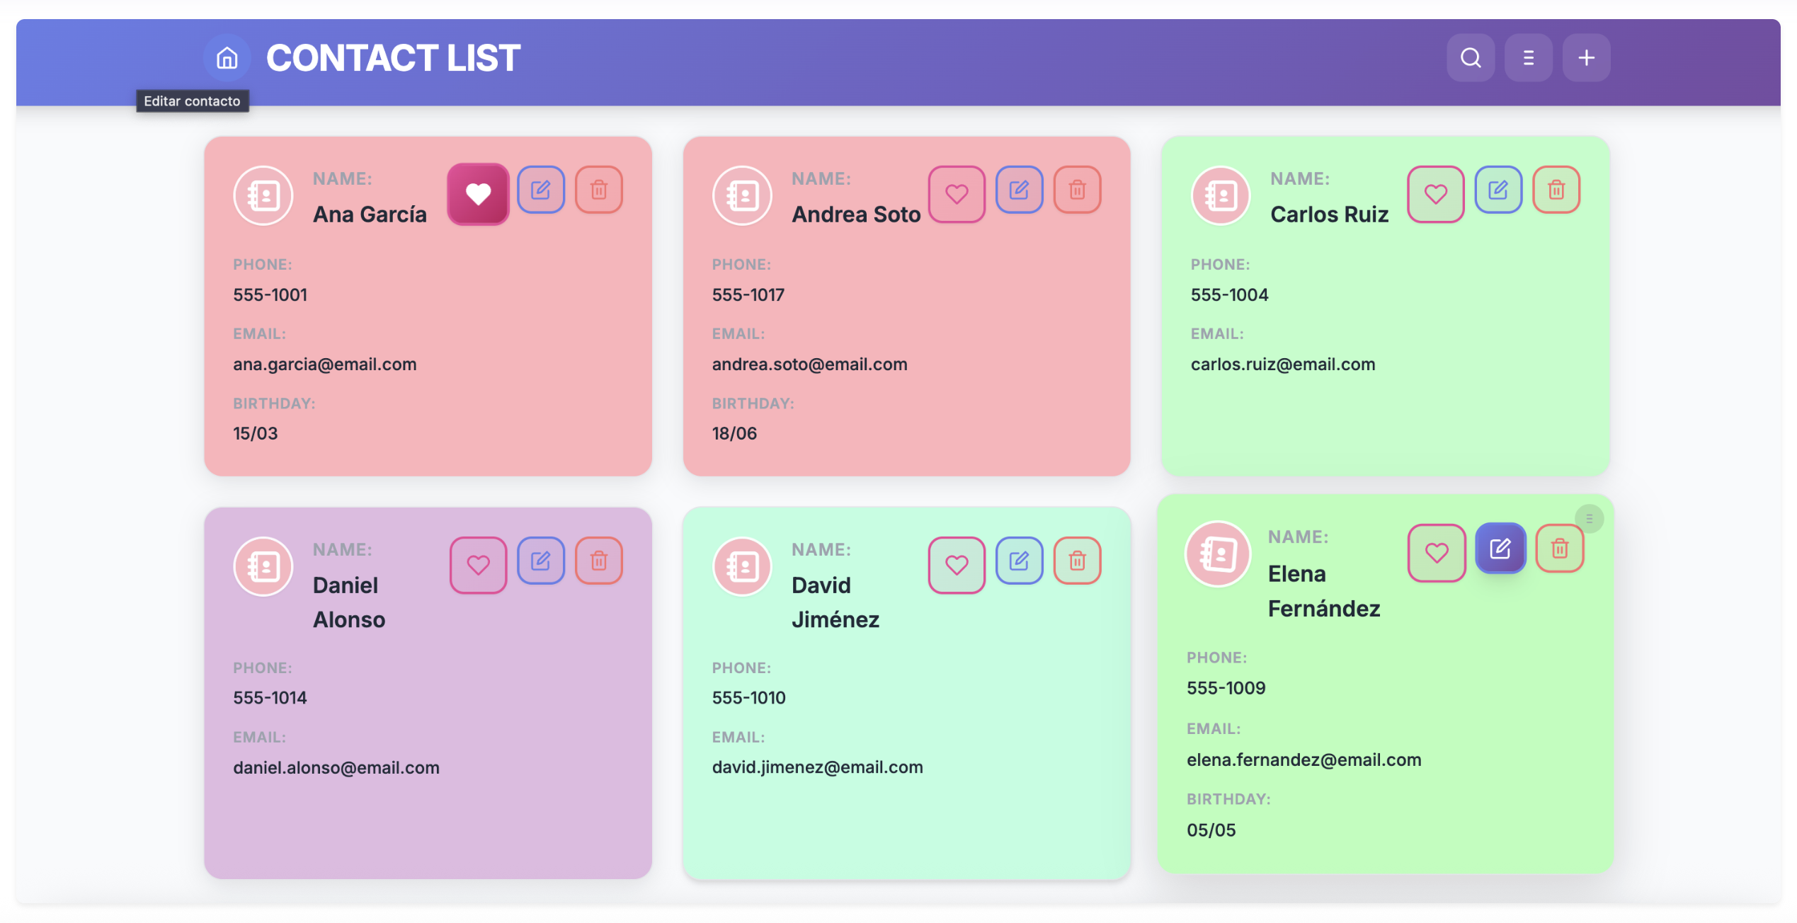1797x923 pixels.
Task: Open the sort options menu in the header
Action: [x=1529, y=57]
